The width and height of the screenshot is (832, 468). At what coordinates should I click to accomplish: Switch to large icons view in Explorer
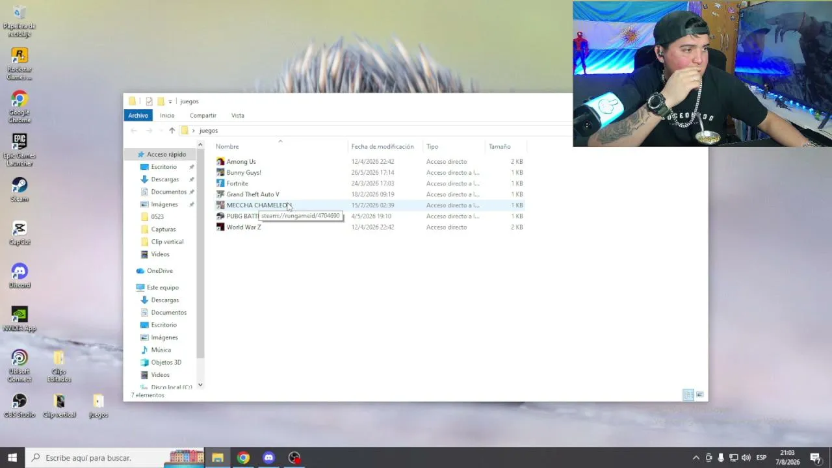point(700,395)
